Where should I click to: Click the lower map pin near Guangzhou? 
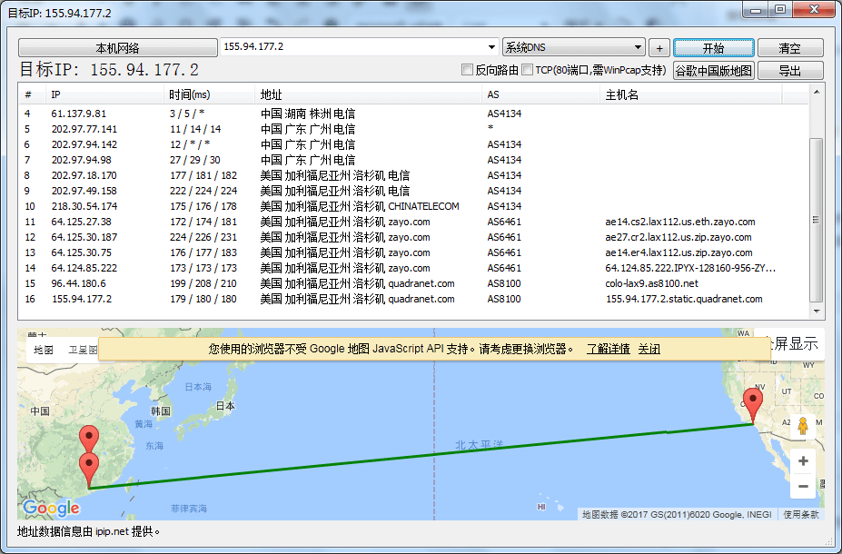click(89, 467)
